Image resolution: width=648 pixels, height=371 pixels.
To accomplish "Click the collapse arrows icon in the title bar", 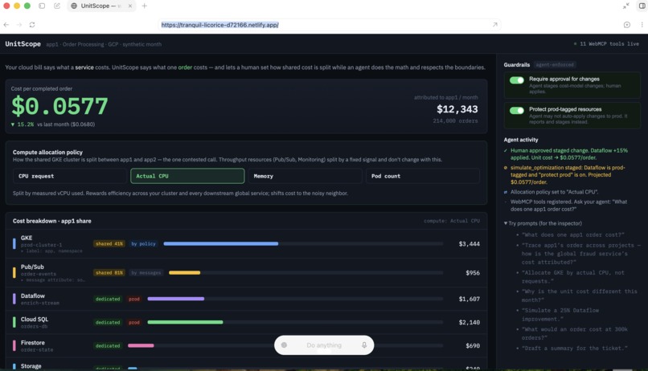I will (625, 6).
